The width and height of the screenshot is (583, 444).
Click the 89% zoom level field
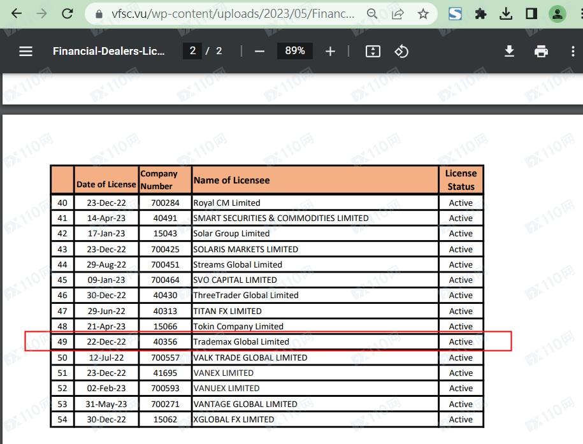[294, 51]
